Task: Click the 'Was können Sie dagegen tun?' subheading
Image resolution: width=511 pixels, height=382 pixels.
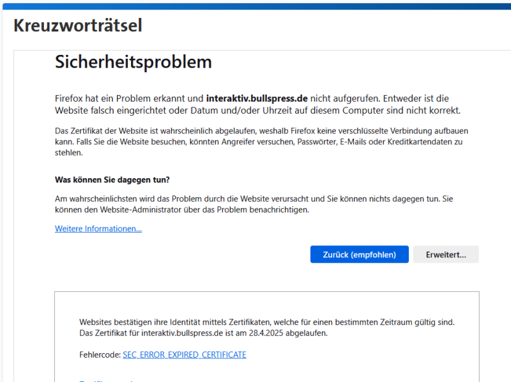Action: point(112,180)
